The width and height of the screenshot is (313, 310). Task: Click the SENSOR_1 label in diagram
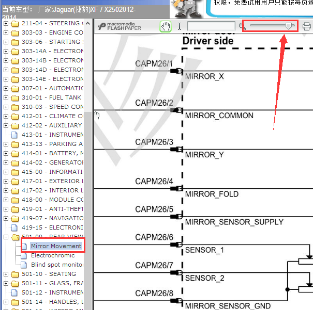pos(204,250)
